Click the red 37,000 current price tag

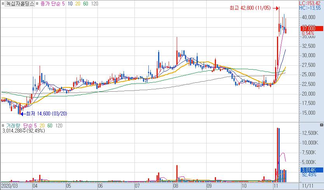312,28
